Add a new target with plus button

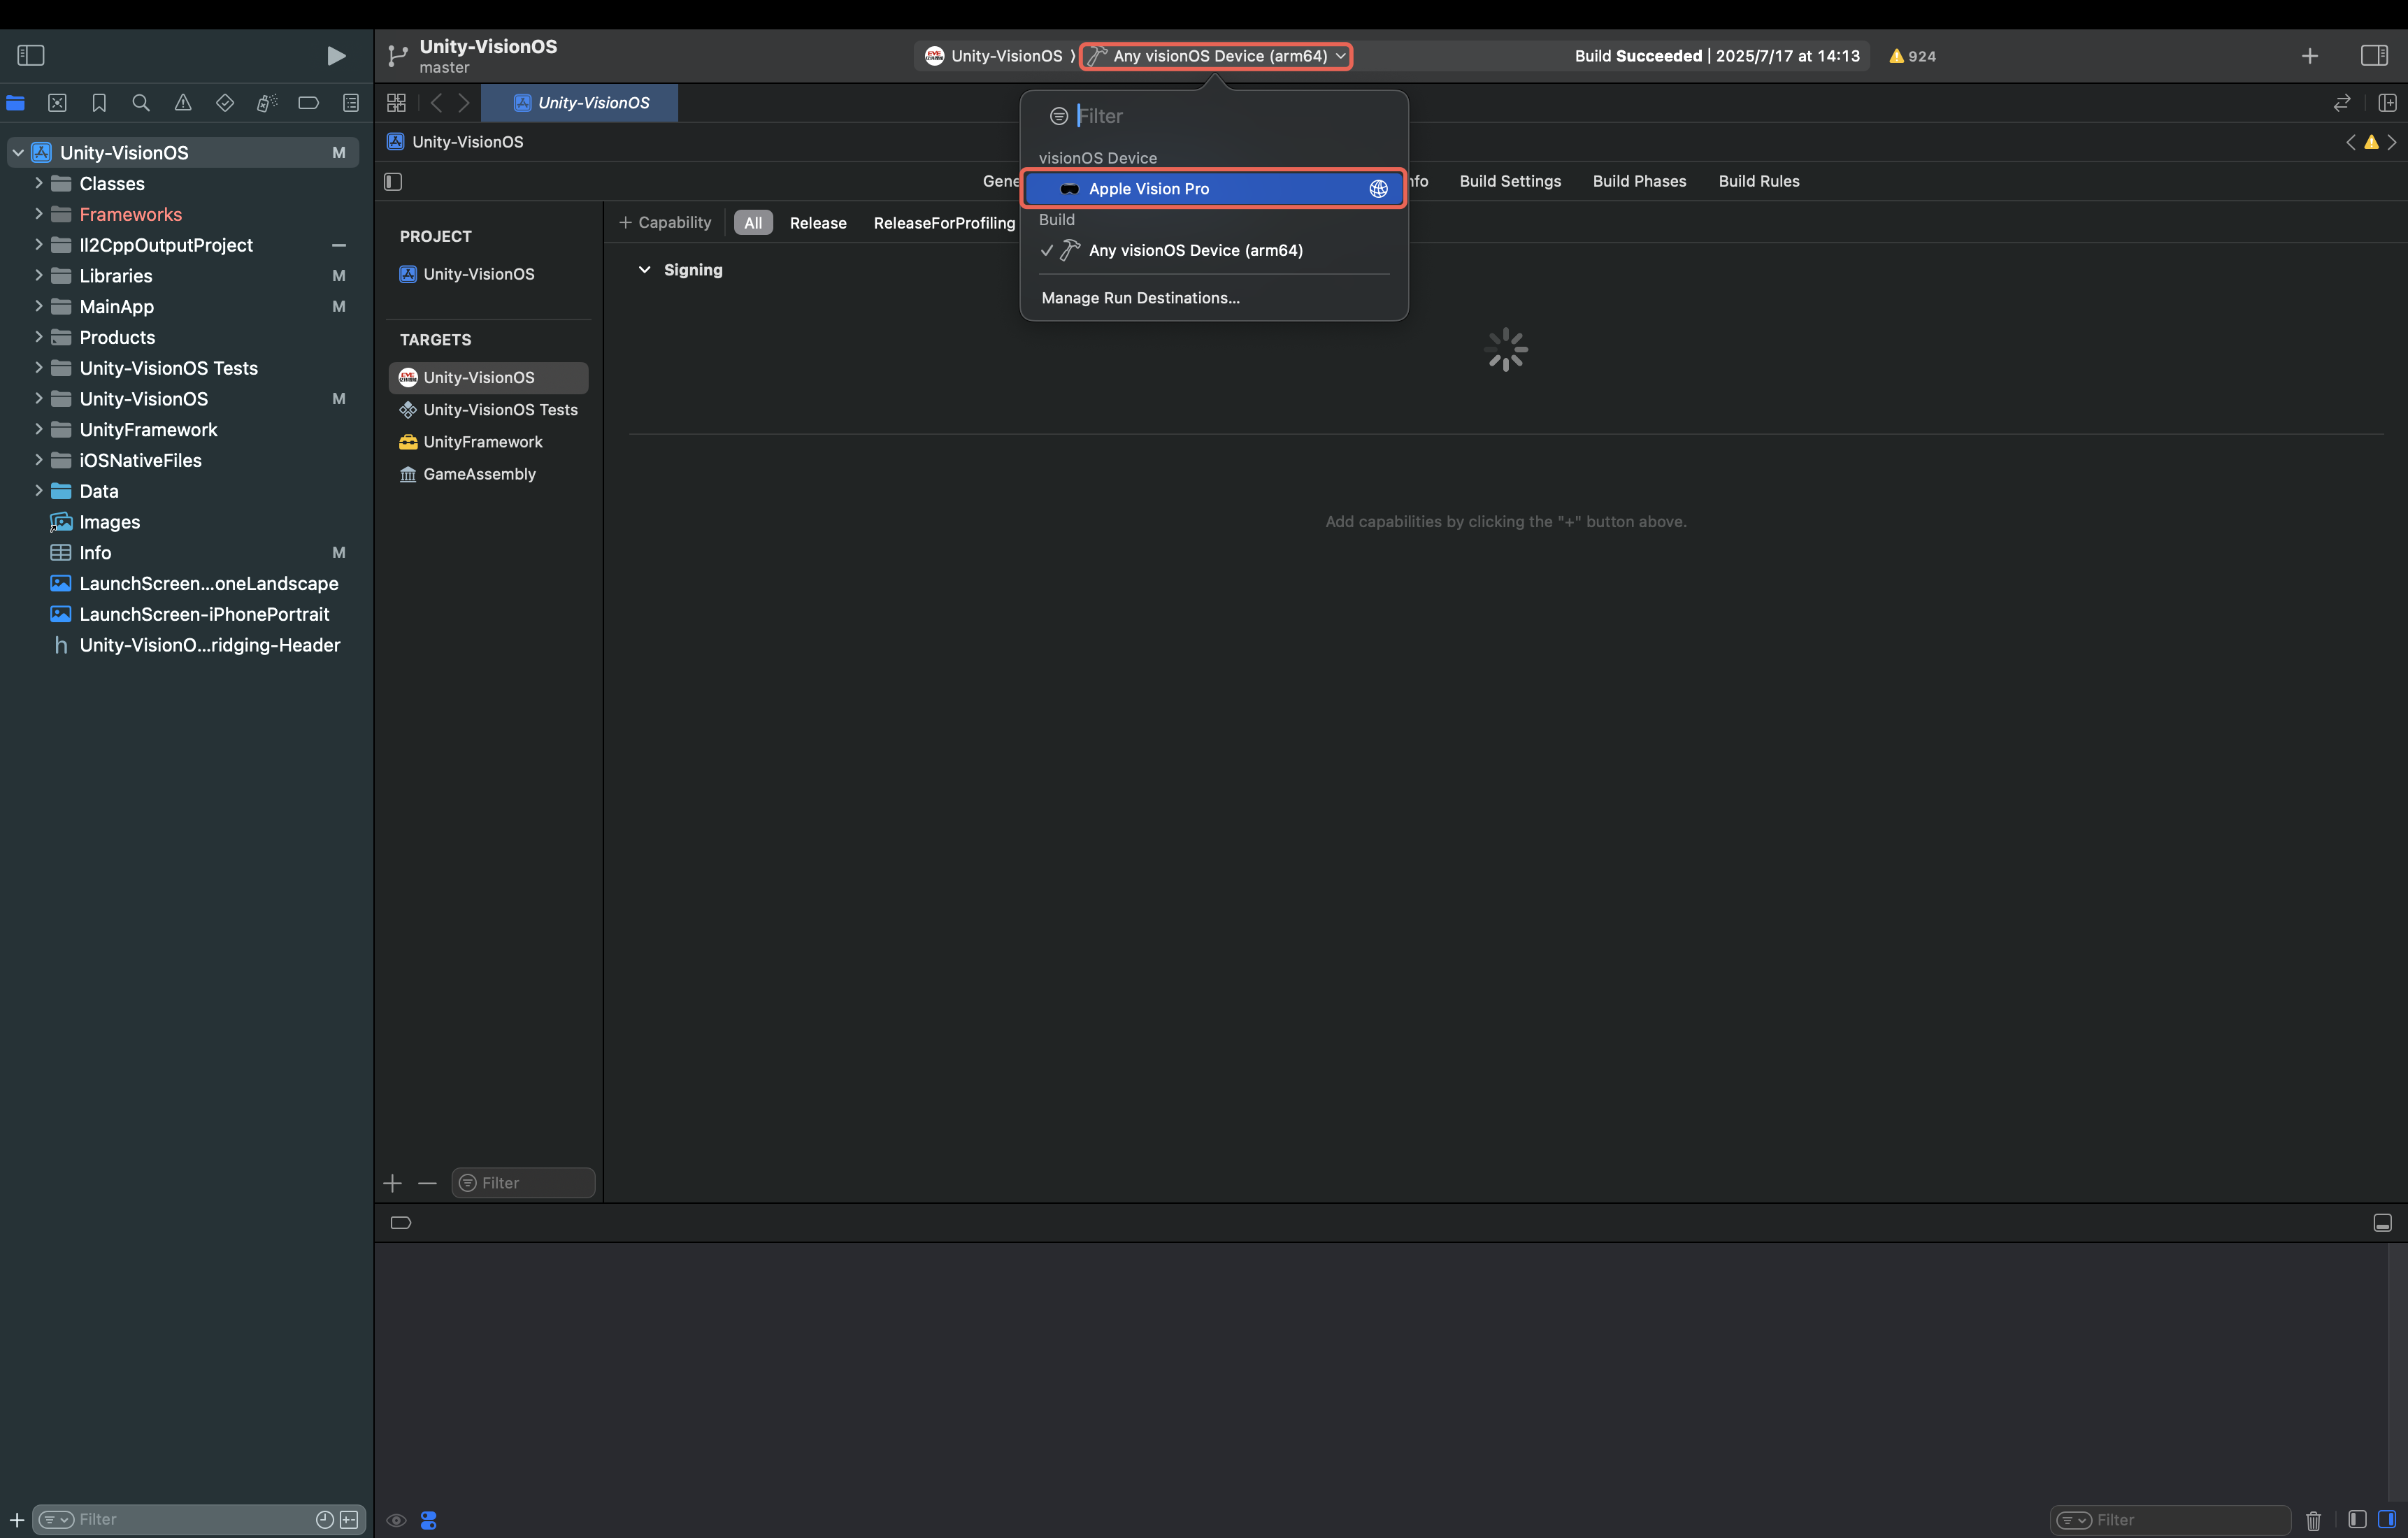[x=392, y=1183]
